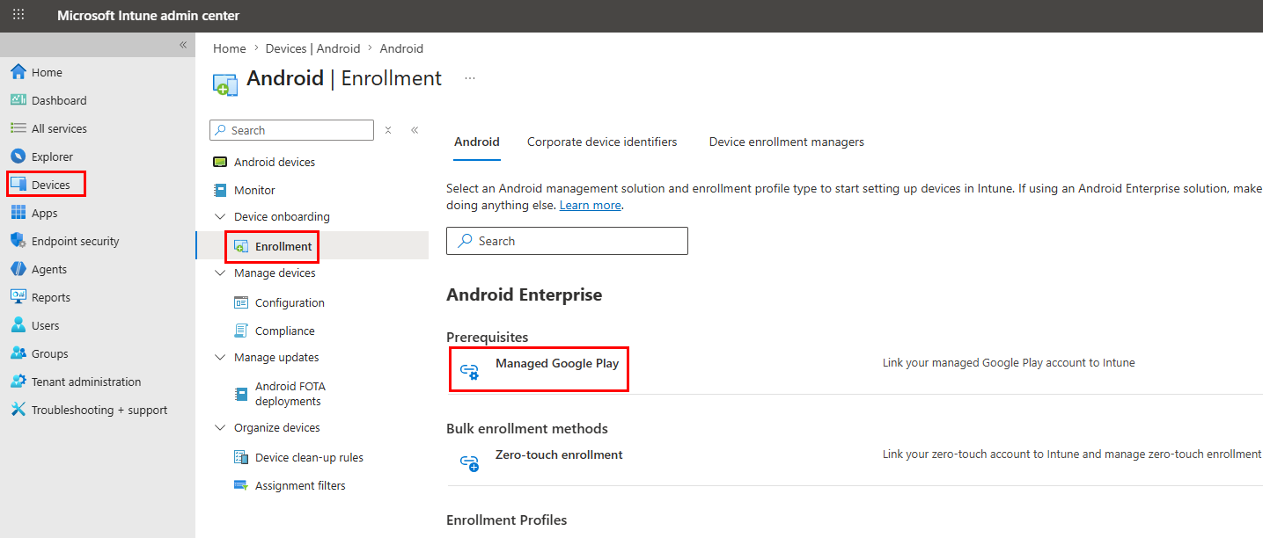
Task: Select Tenant administration label in sidebar
Action: coord(86,382)
